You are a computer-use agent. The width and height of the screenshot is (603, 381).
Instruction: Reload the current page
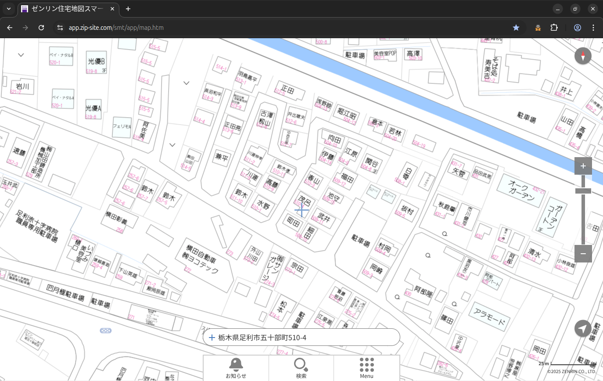tap(41, 28)
